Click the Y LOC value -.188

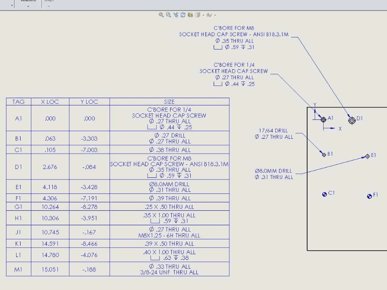[x=89, y=269]
